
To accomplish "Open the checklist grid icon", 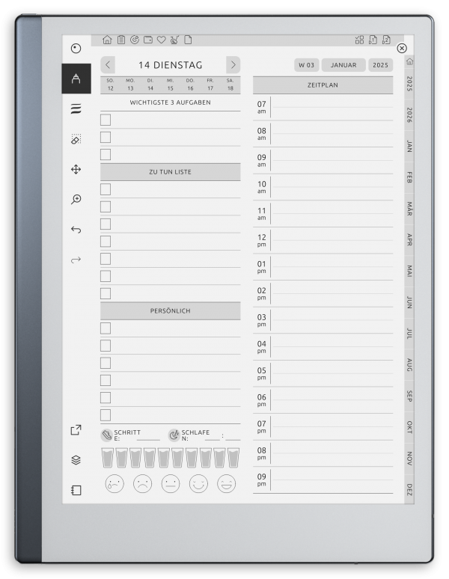I will [x=359, y=40].
